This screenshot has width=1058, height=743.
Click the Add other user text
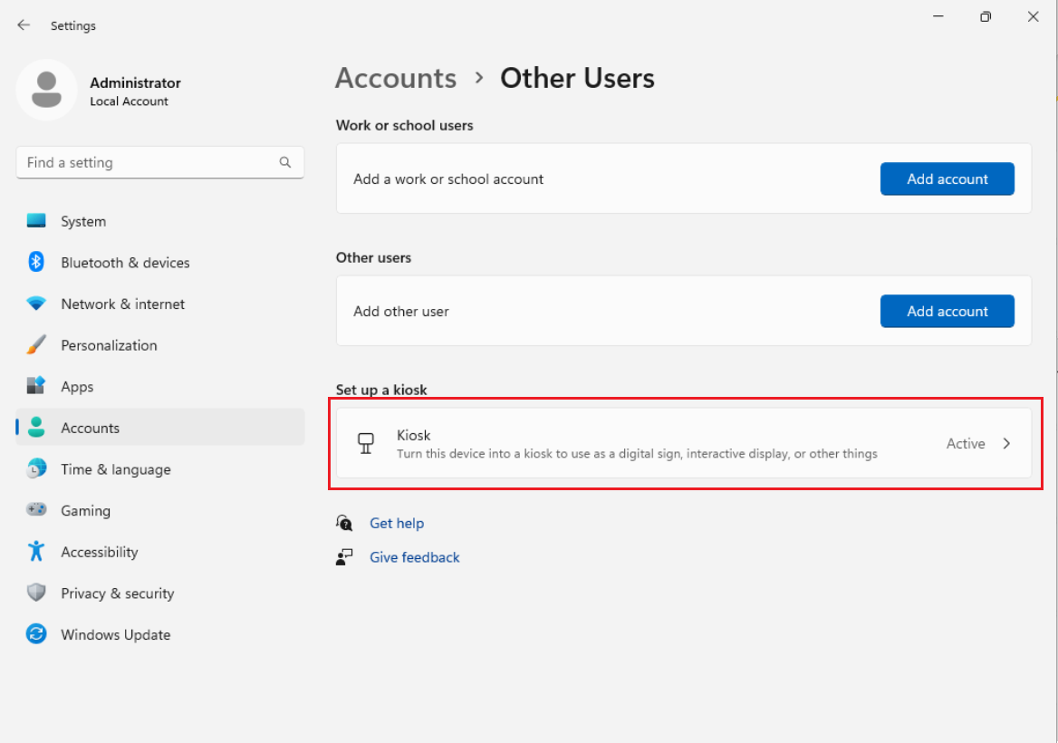(400, 311)
